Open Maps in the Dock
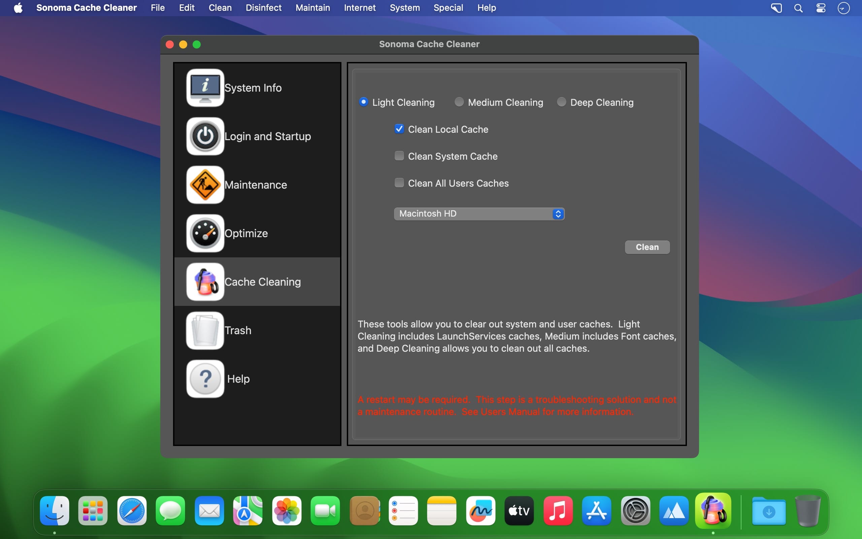This screenshot has width=862, height=539. click(248, 510)
